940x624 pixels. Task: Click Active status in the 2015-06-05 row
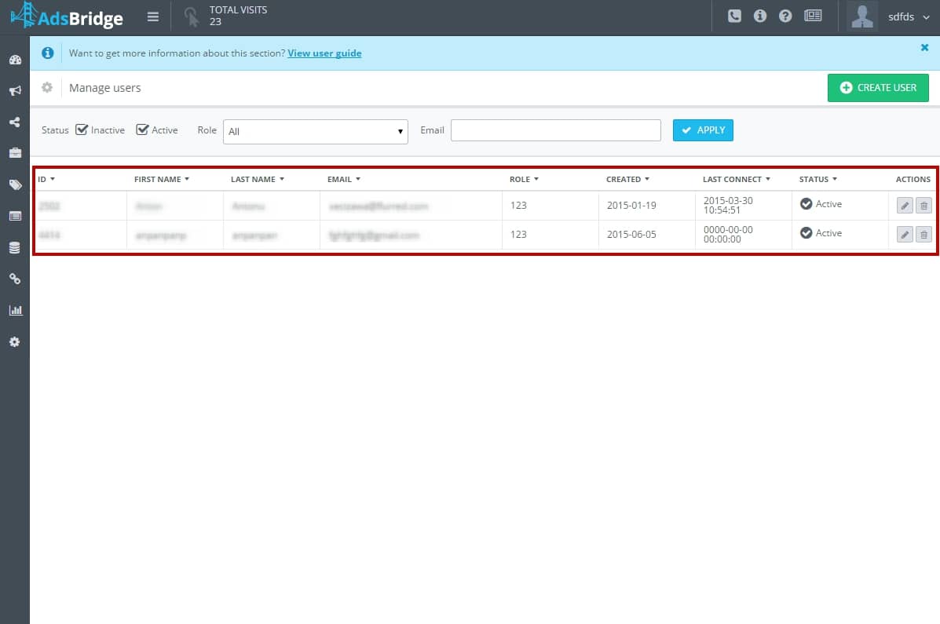point(821,232)
